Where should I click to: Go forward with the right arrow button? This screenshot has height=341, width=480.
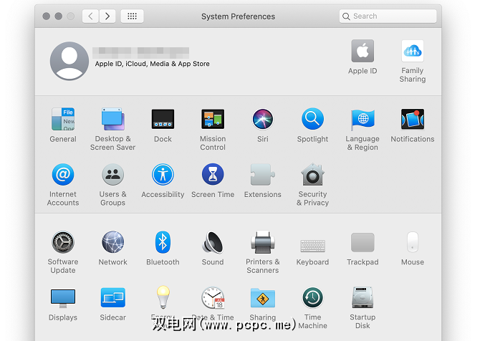point(107,16)
